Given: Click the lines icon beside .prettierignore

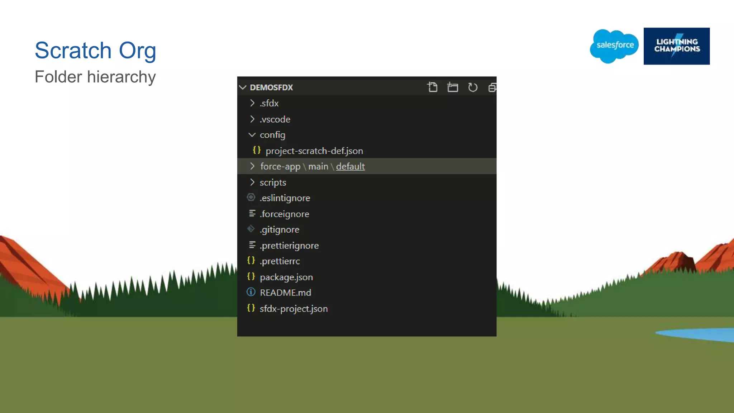Looking at the screenshot, I should coord(252,245).
